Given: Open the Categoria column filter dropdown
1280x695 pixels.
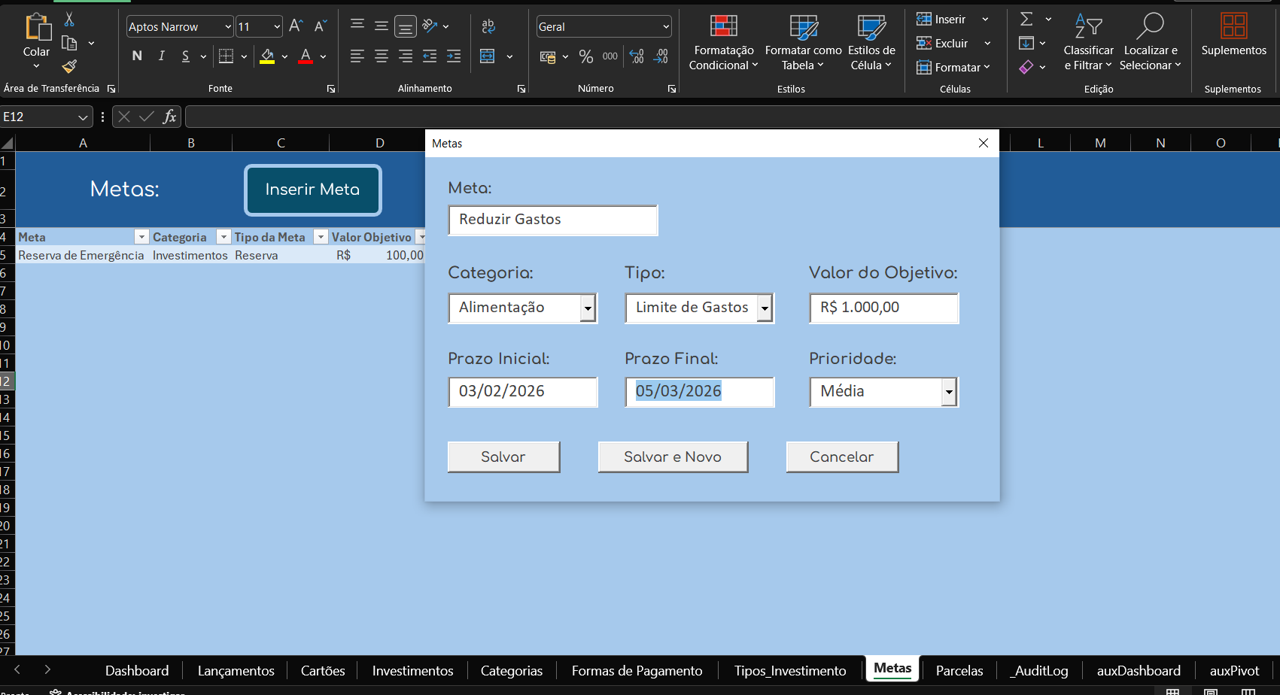Looking at the screenshot, I should click(223, 237).
